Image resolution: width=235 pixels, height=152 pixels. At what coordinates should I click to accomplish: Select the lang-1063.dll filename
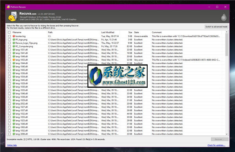[22, 127]
